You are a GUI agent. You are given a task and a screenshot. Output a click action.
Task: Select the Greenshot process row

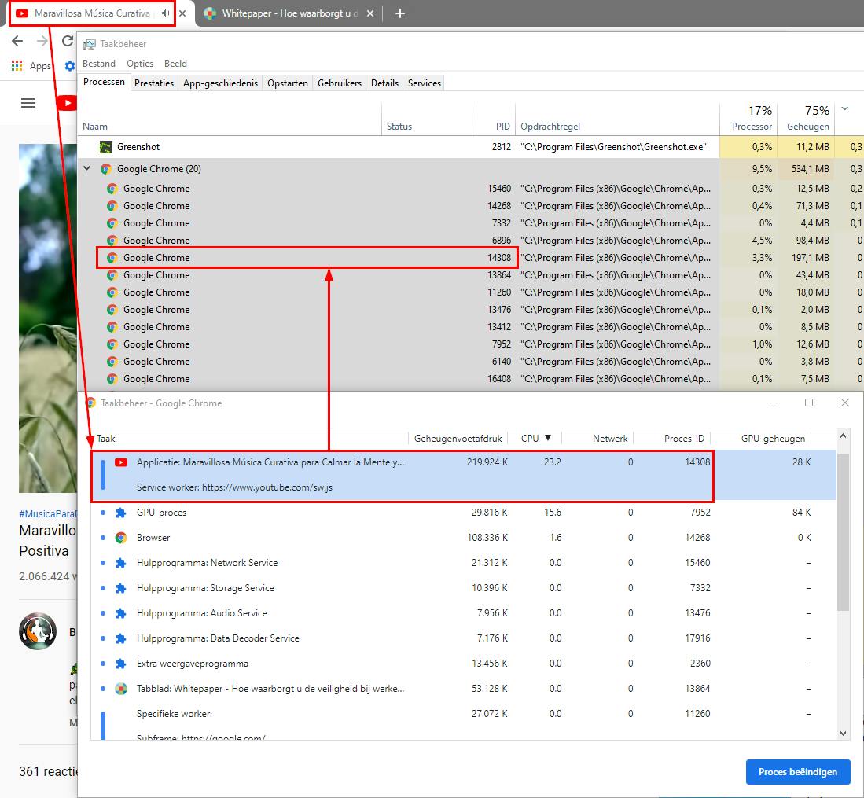pos(471,147)
